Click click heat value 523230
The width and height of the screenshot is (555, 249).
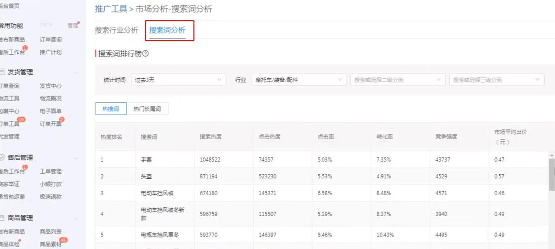point(267,176)
